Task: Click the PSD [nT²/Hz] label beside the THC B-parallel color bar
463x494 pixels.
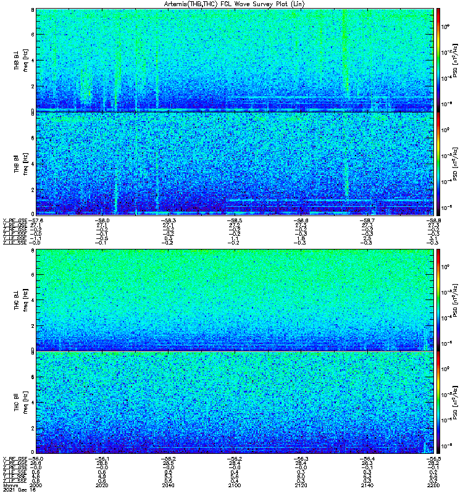Action: tap(455, 403)
